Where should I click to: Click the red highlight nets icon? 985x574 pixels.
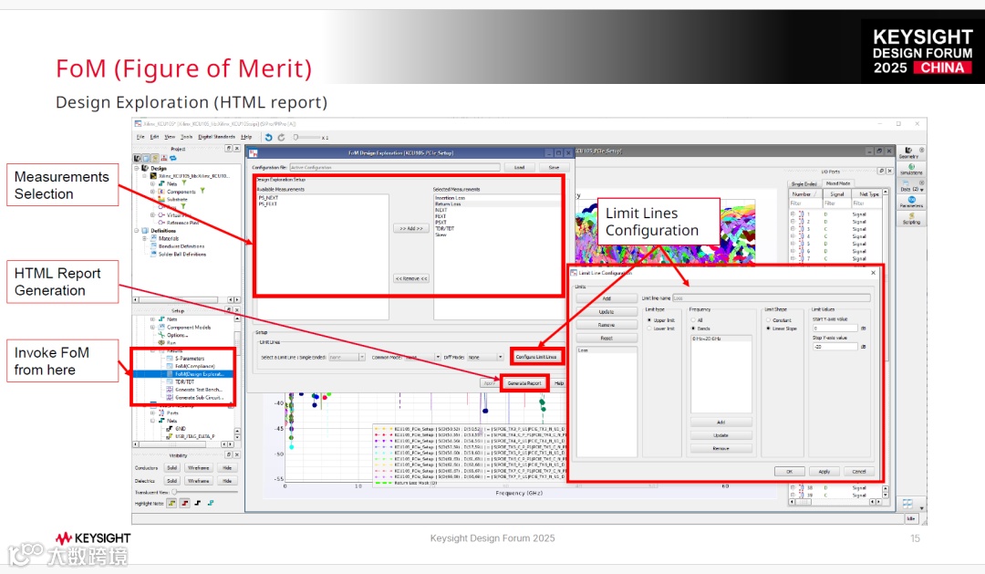click(184, 503)
